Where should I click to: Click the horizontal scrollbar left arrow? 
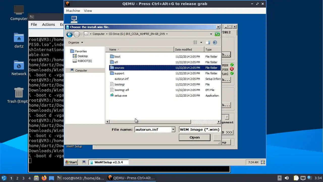coord(107,122)
